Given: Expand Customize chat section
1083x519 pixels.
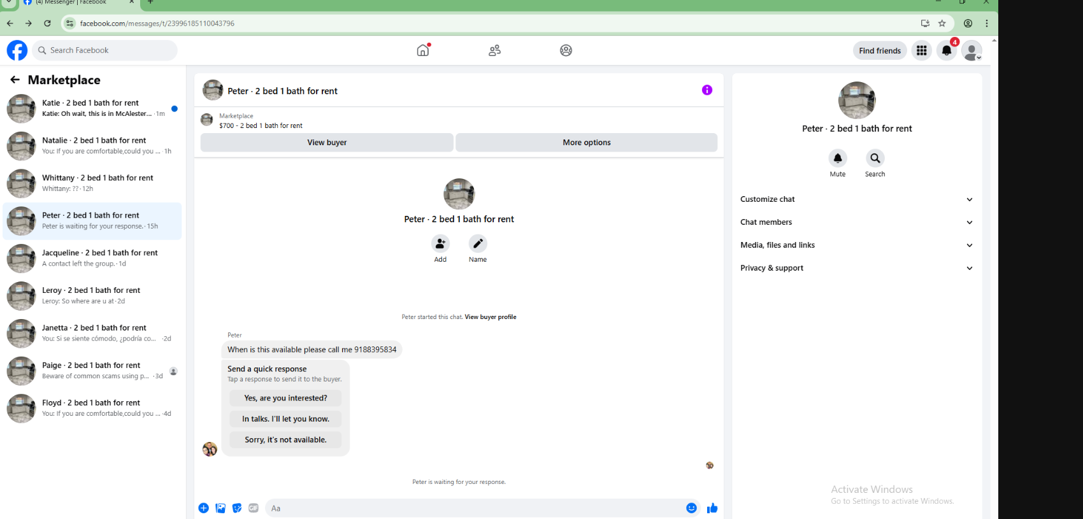Looking at the screenshot, I should [x=856, y=199].
